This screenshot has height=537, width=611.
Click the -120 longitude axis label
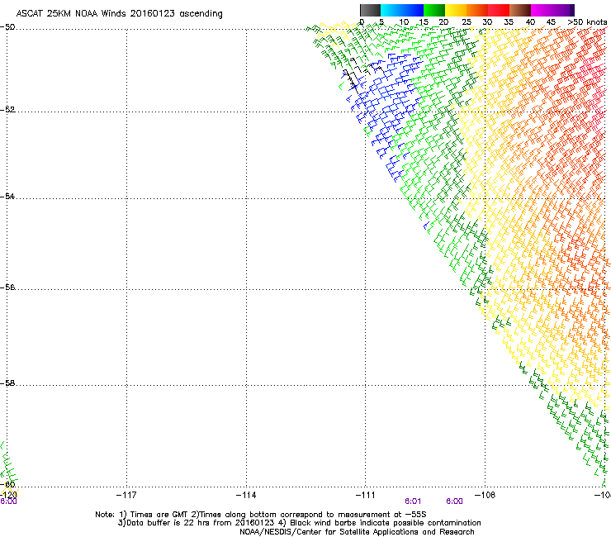[x=8, y=495]
